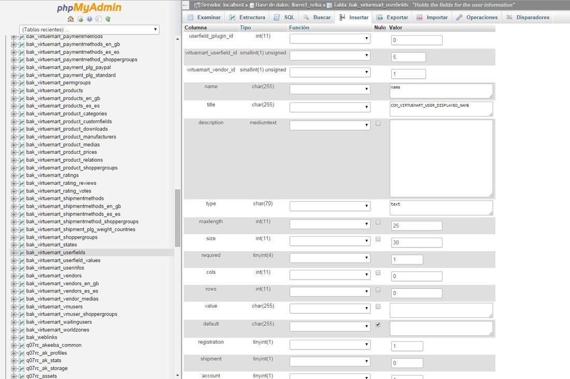The image size is (570, 379).
Task: Open Función dropdown for title field
Action: click(330, 107)
